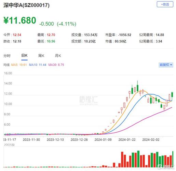This screenshot has width=176, height=171.
Task: Click the 10.00 price axis label
Action: [x=8, y=104]
